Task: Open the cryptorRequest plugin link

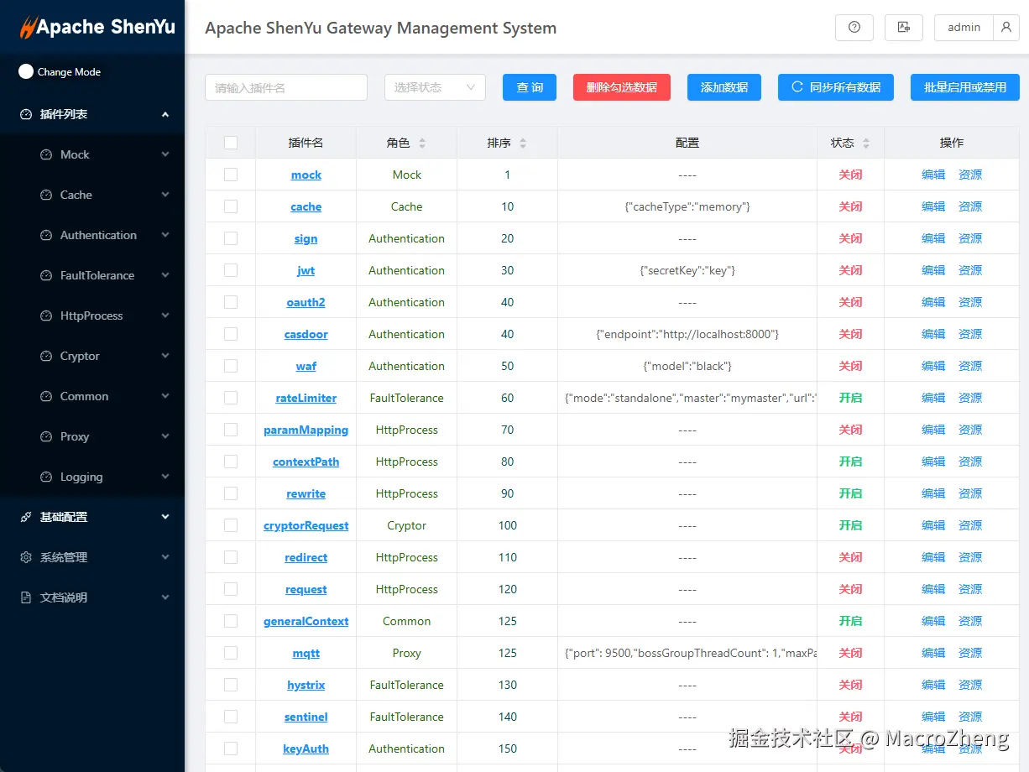Action: (x=306, y=525)
